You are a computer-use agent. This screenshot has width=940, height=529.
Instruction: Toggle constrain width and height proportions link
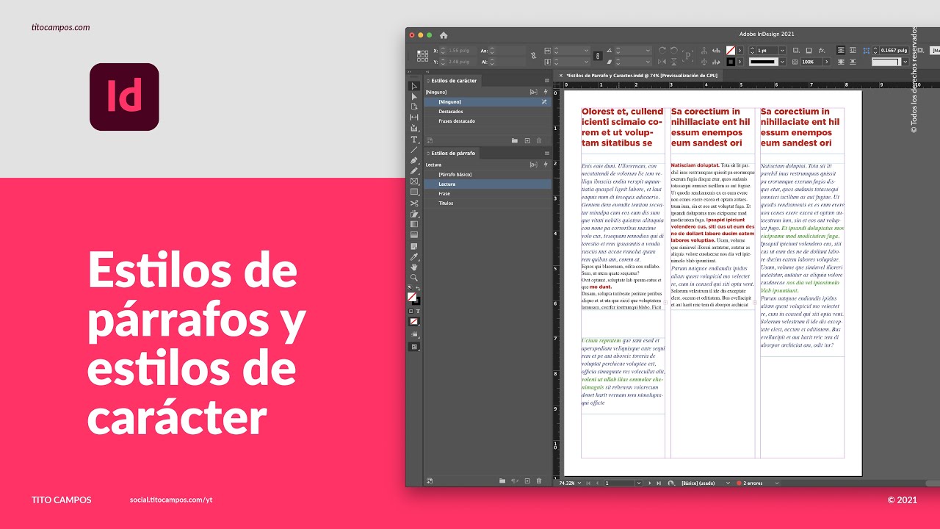pos(534,56)
